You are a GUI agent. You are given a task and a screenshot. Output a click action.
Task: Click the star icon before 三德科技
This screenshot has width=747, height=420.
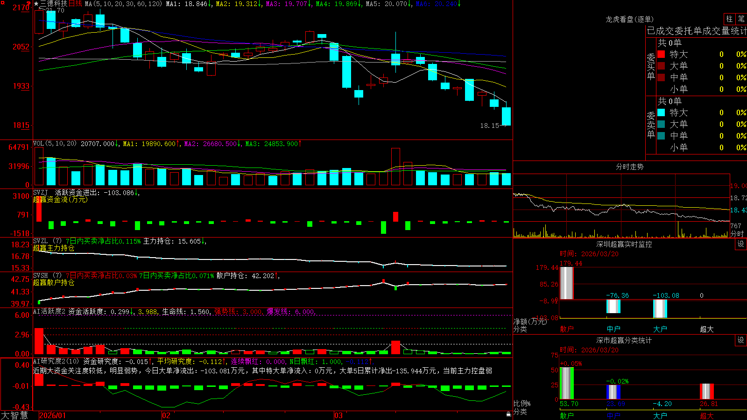36,4
